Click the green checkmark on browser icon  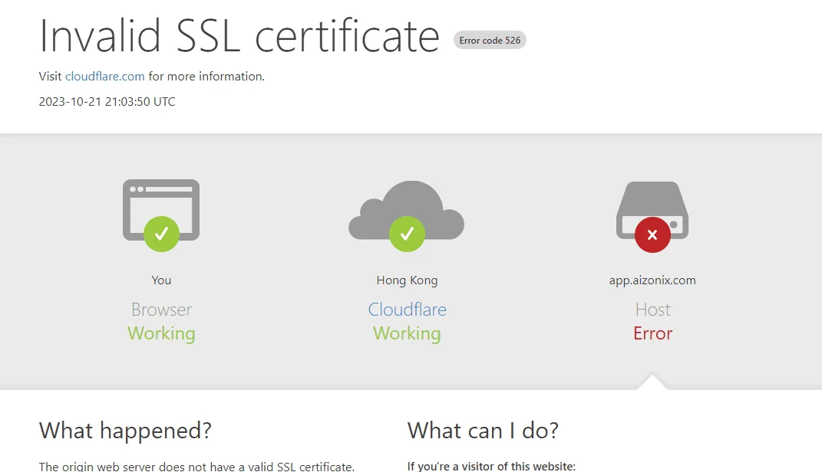[x=161, y=234]
